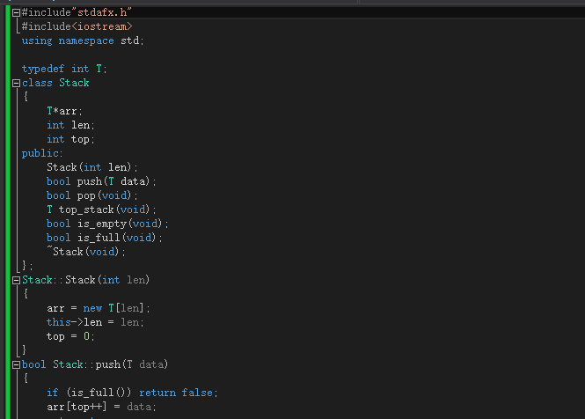Screen dimensions: 585x419
Task: Collapse the Stack::Stack constructor body
Action: [x=16, y=280]
